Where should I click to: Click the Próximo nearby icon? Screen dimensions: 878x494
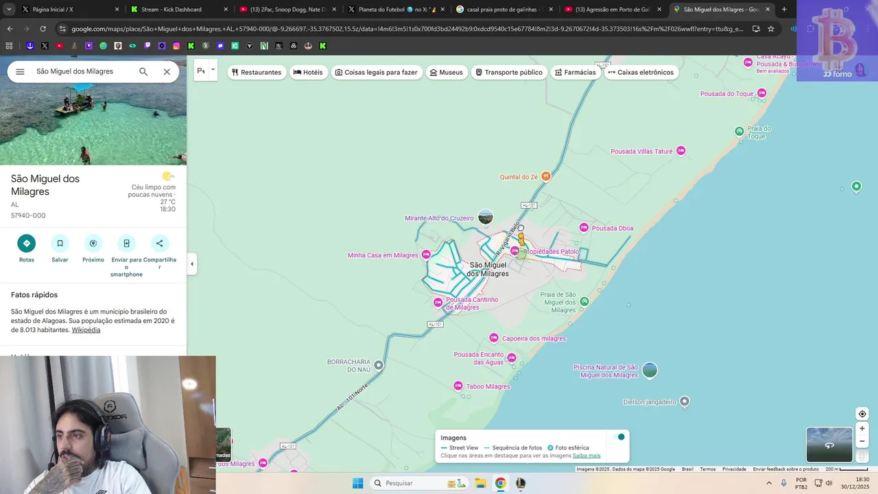(x=93, y=243)
